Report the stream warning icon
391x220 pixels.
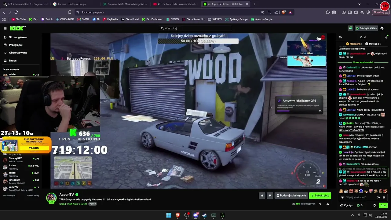tap(328, 204)
